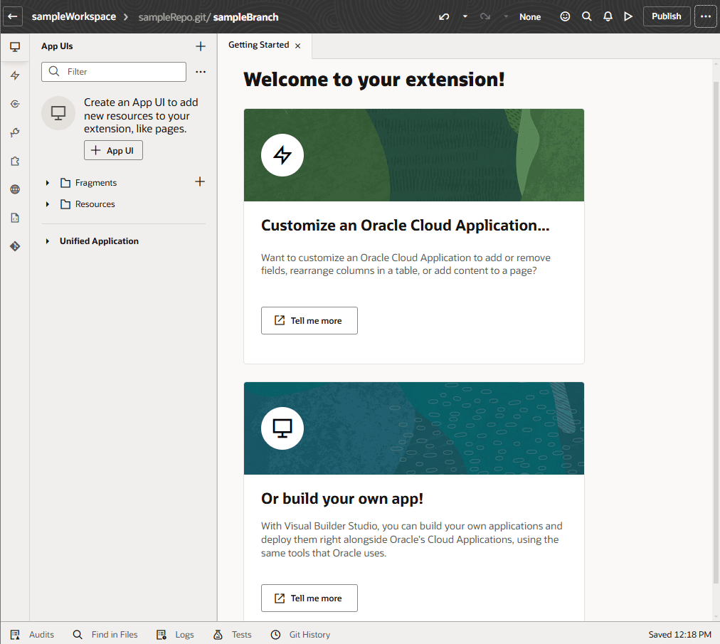The image size is (720, 644).
Task: Open the Translations globe icon
Action: [15, 189]
